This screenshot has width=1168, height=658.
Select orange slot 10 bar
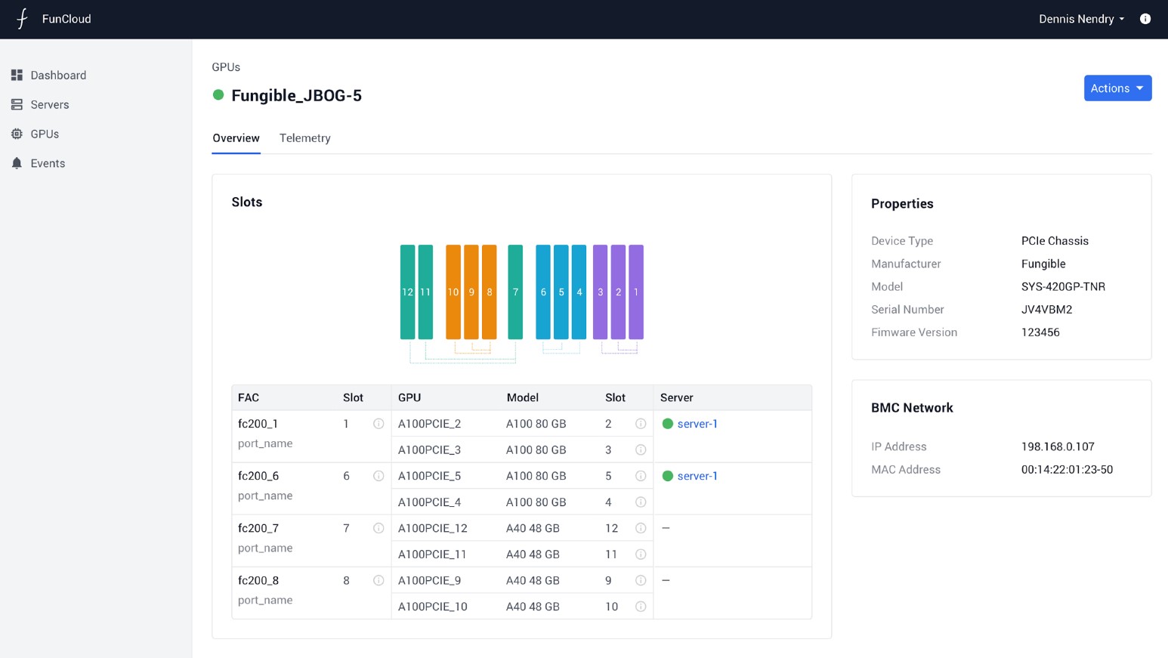[453, 292]
